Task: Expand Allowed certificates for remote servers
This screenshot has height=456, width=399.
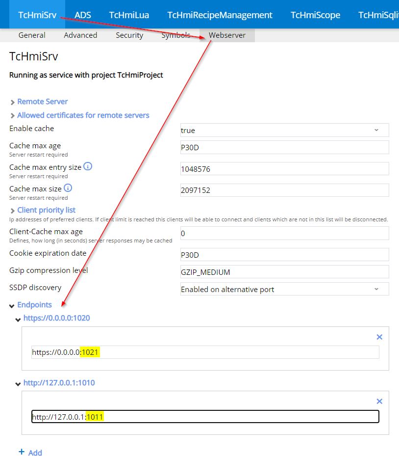Action: (x=83, y=115)
